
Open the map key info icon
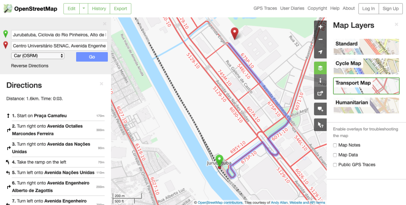320,81
